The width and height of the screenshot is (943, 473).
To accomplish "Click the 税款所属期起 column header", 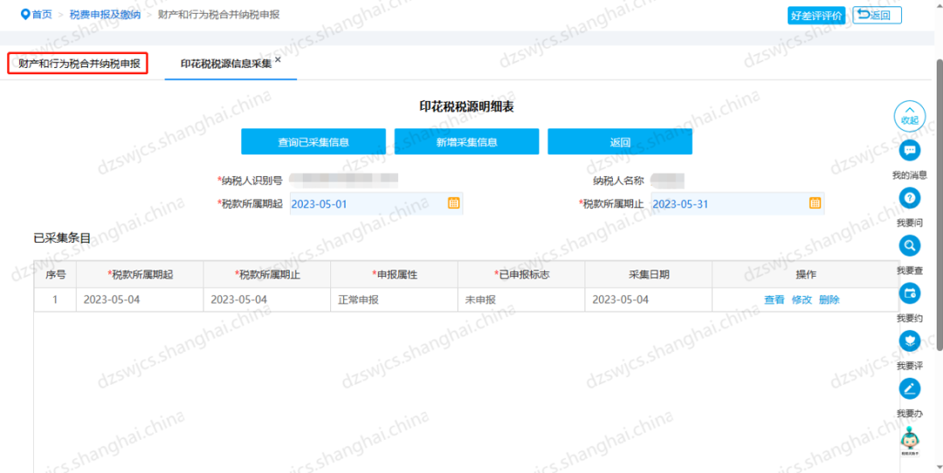I will click(140, 275).
